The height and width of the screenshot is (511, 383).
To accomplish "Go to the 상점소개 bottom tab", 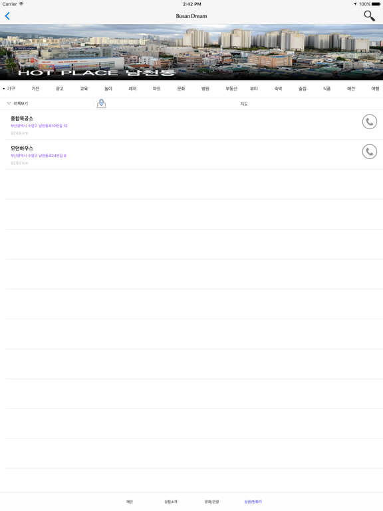I will (x=171, y=502).
